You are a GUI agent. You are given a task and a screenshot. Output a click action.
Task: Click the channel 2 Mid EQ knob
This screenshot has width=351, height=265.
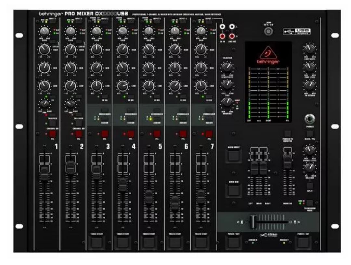(70, 67)
